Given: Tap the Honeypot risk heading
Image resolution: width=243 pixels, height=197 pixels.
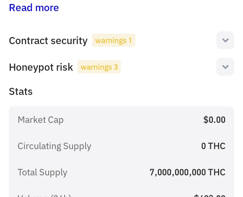Looking at the screenshot, I should (41, 67).
